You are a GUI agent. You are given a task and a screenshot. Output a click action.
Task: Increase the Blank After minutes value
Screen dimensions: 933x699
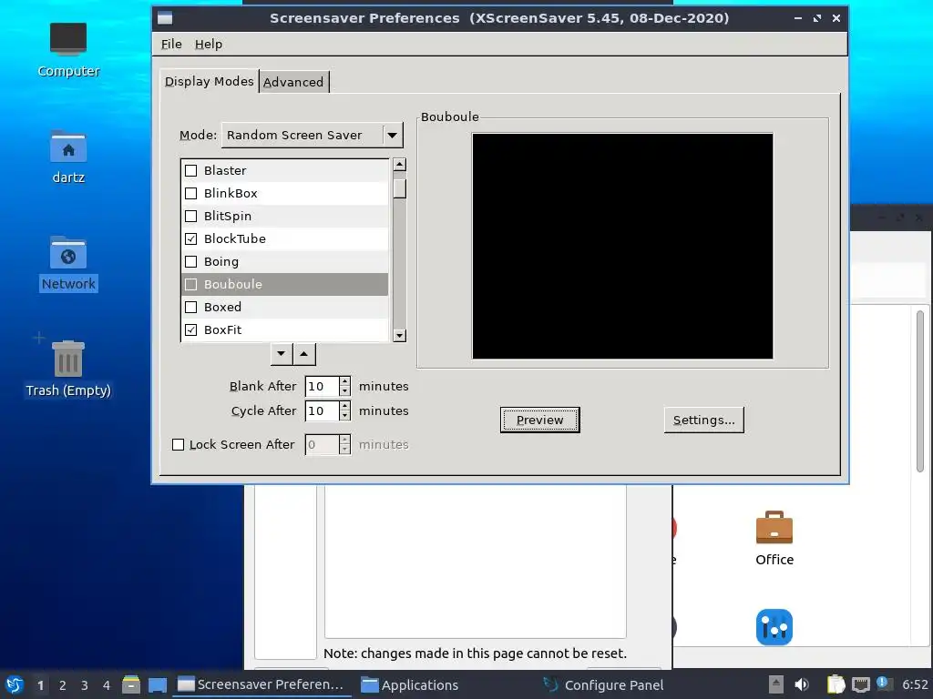[344, 381]
